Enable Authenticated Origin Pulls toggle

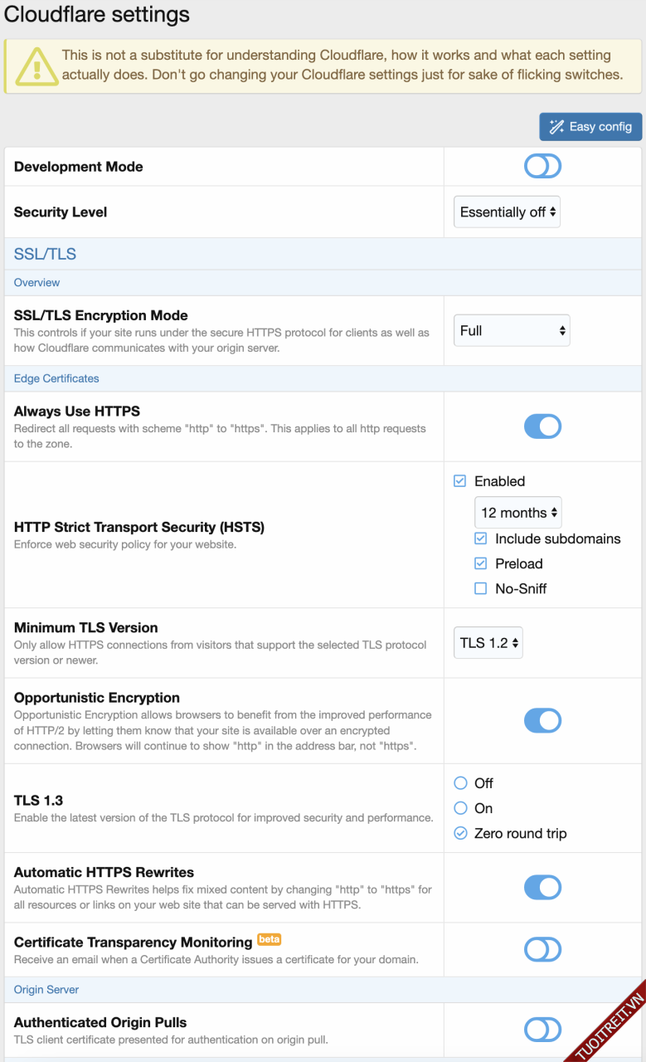542,1030
